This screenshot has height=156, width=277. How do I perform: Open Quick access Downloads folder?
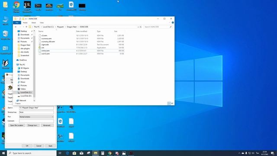[x=25, y=35]
